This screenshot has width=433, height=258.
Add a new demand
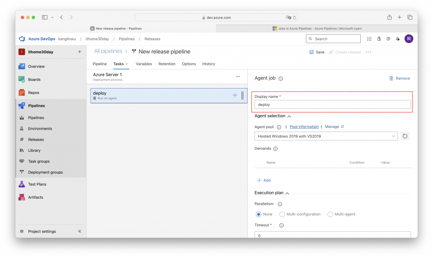click(x=264, y=180)
